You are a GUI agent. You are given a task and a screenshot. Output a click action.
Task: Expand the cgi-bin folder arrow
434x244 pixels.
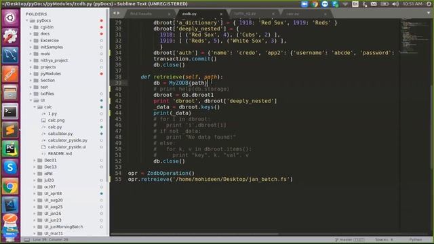[31, 27]
